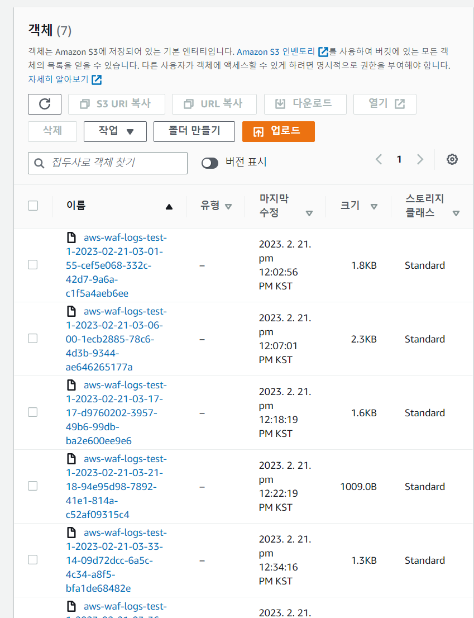
Task: Click the 1.6KB size cell
Action: pos(364,413)
